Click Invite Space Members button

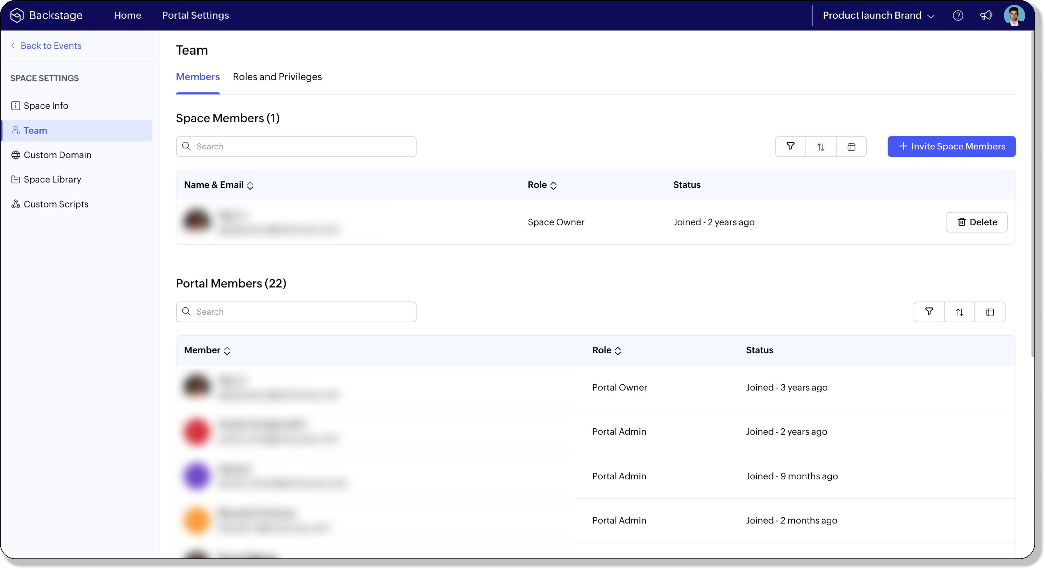pos(951,146)
